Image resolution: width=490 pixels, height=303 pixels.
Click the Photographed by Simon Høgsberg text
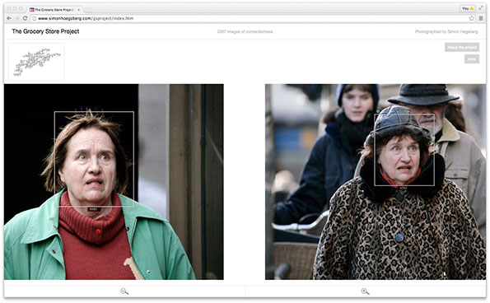click(x=446, y=31)
